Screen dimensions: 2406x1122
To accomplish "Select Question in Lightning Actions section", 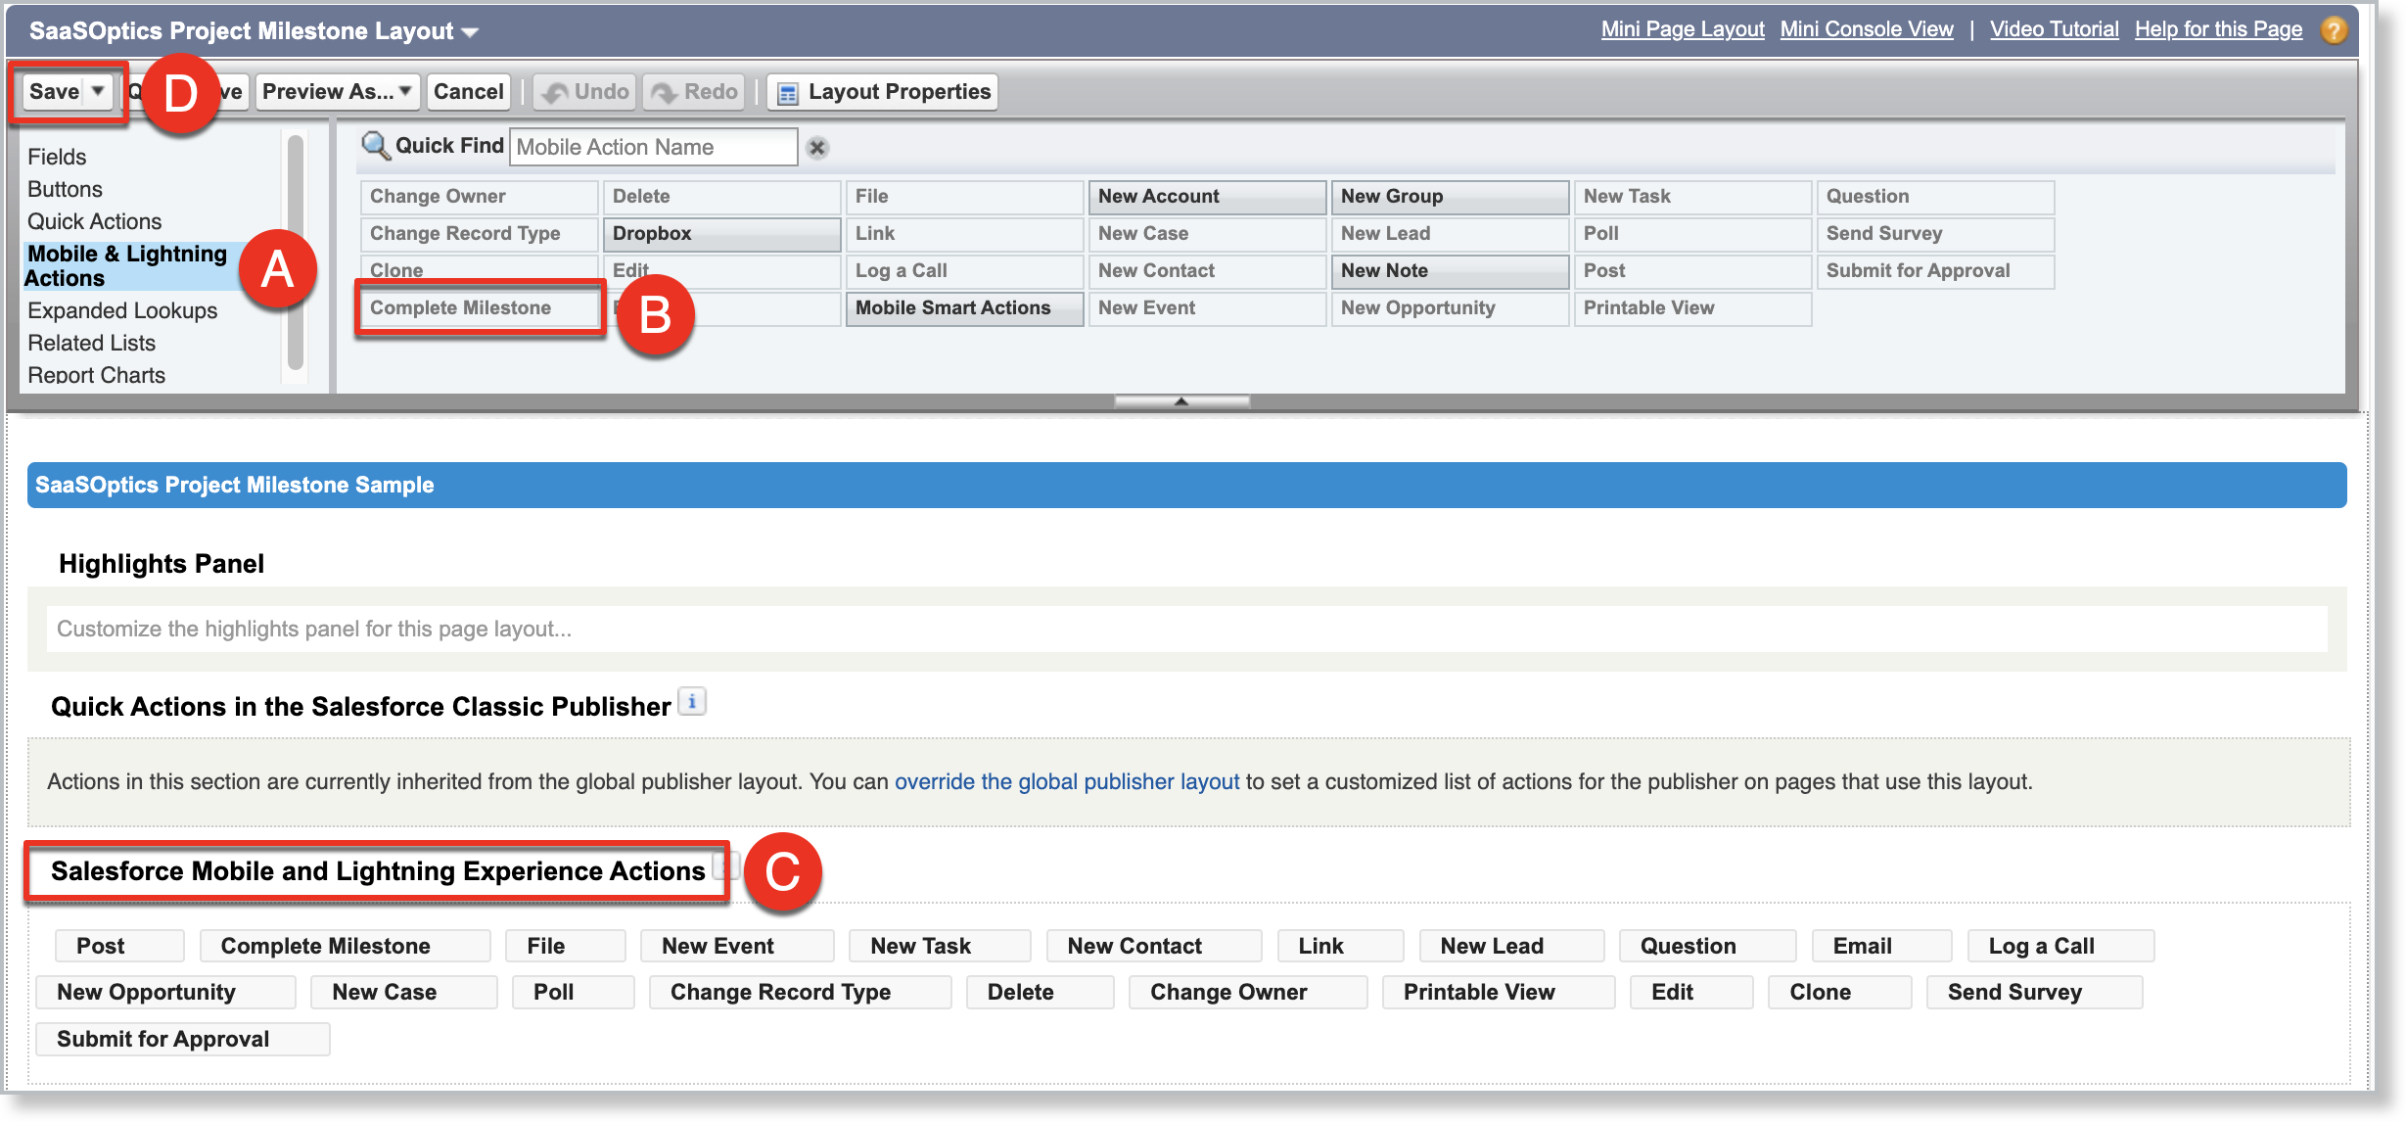I will [1707, 946].
